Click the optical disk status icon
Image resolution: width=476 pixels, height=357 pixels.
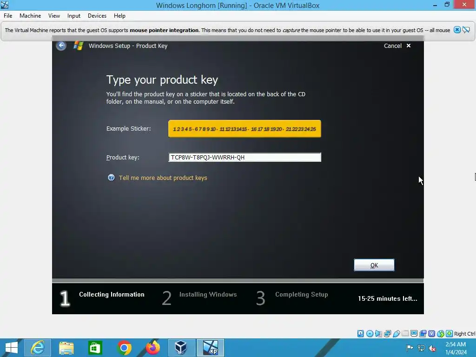click(370, 334)
